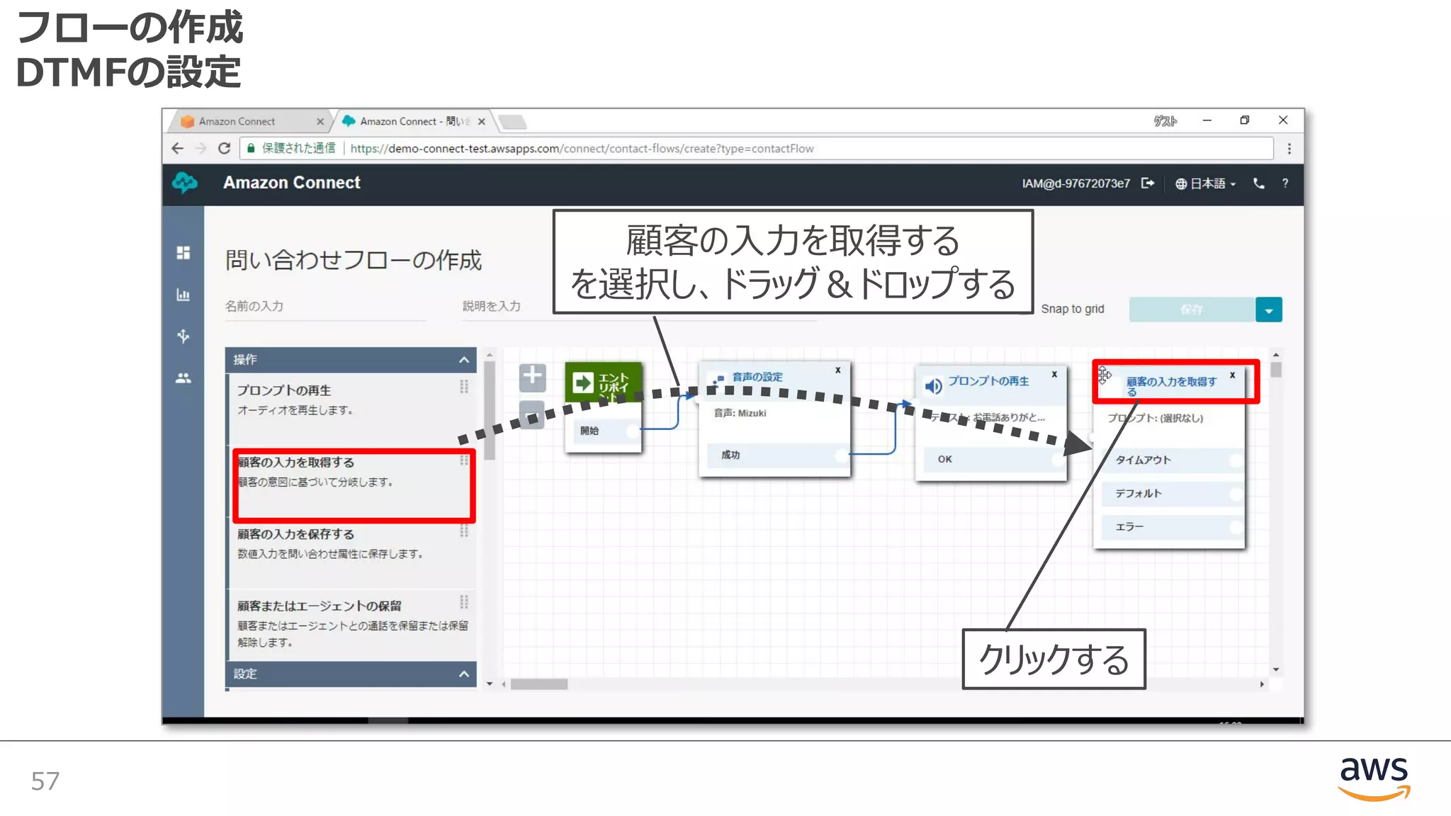Image resolution: width=1451 pixels, height=816 pixels.
Task: Close the first Amazon Connect tab
Action: (x=320, y=122)
